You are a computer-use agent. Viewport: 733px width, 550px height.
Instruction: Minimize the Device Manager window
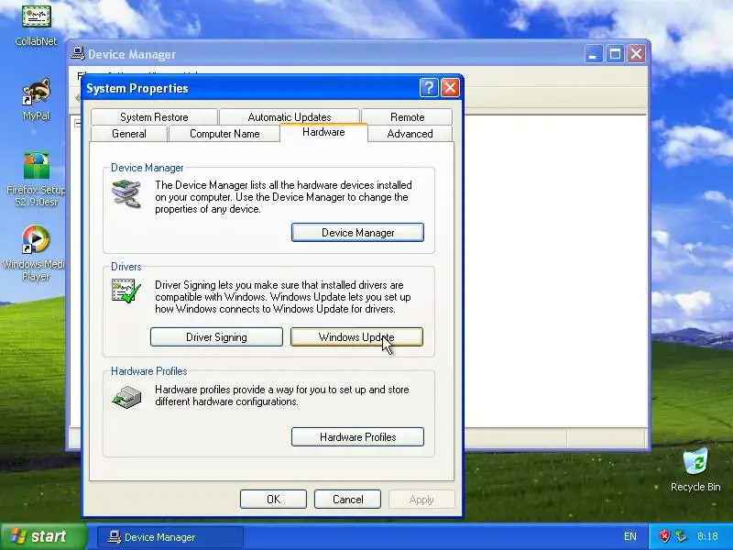(x=593, y=54)
